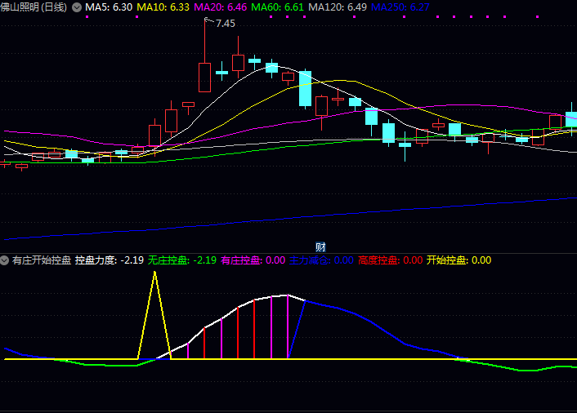This screenshot has height=413, width=577.
Task: Click the green MA60 legend label
Action: (277, 7)
